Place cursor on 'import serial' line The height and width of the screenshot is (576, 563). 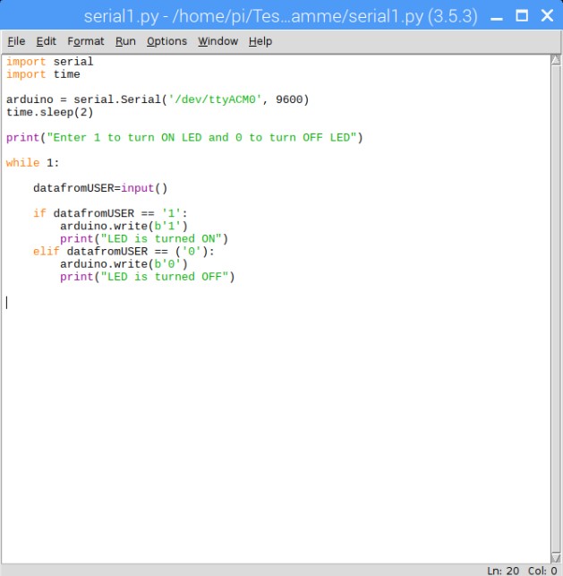(49, 61)
